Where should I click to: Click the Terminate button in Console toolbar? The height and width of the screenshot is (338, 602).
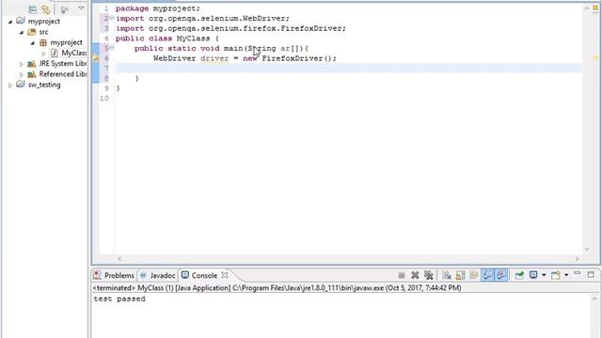[x=402, y=275]
